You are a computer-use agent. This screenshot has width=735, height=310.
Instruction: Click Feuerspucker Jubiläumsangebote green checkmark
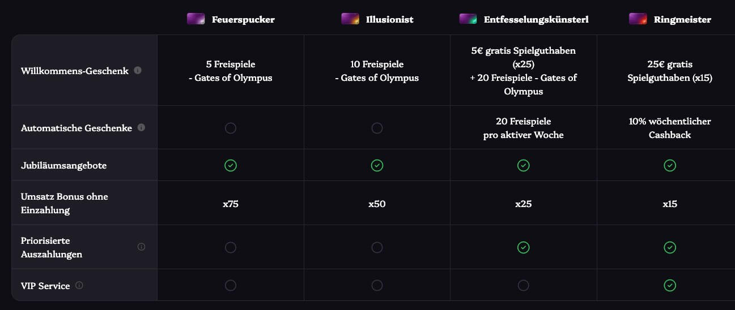231,165
